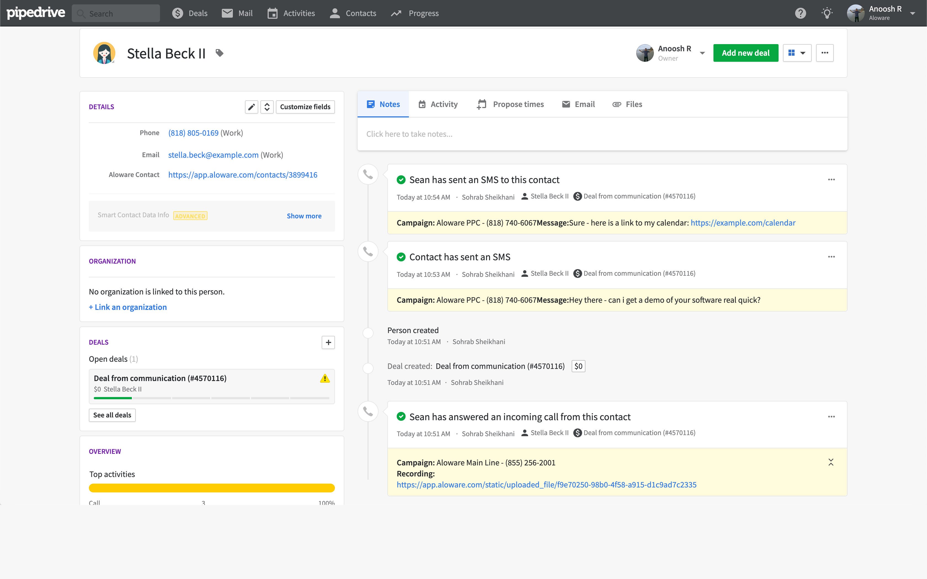
Task: Click phone number (818) 805-0169
Action: coord(193,133)
